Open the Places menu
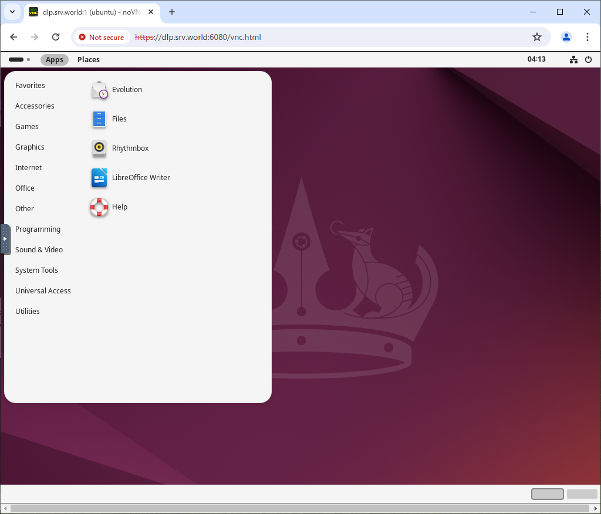The image size is (601, 514). (x=89, y=60)
